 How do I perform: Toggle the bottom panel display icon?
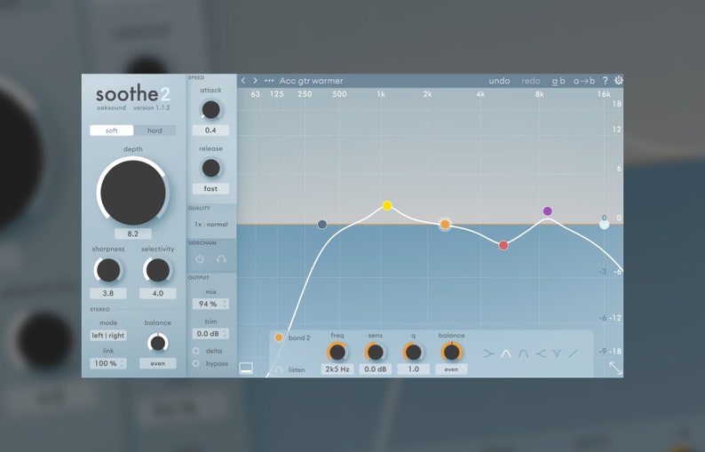pos(246,368)
